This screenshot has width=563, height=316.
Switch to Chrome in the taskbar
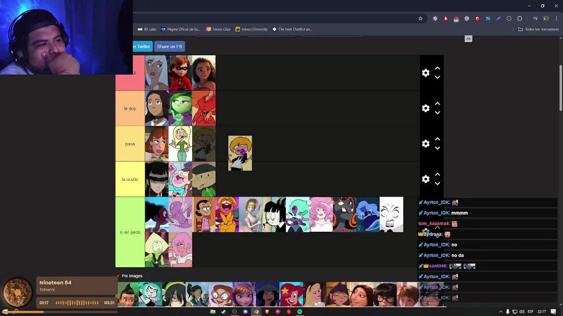click(x=256, y=312)
